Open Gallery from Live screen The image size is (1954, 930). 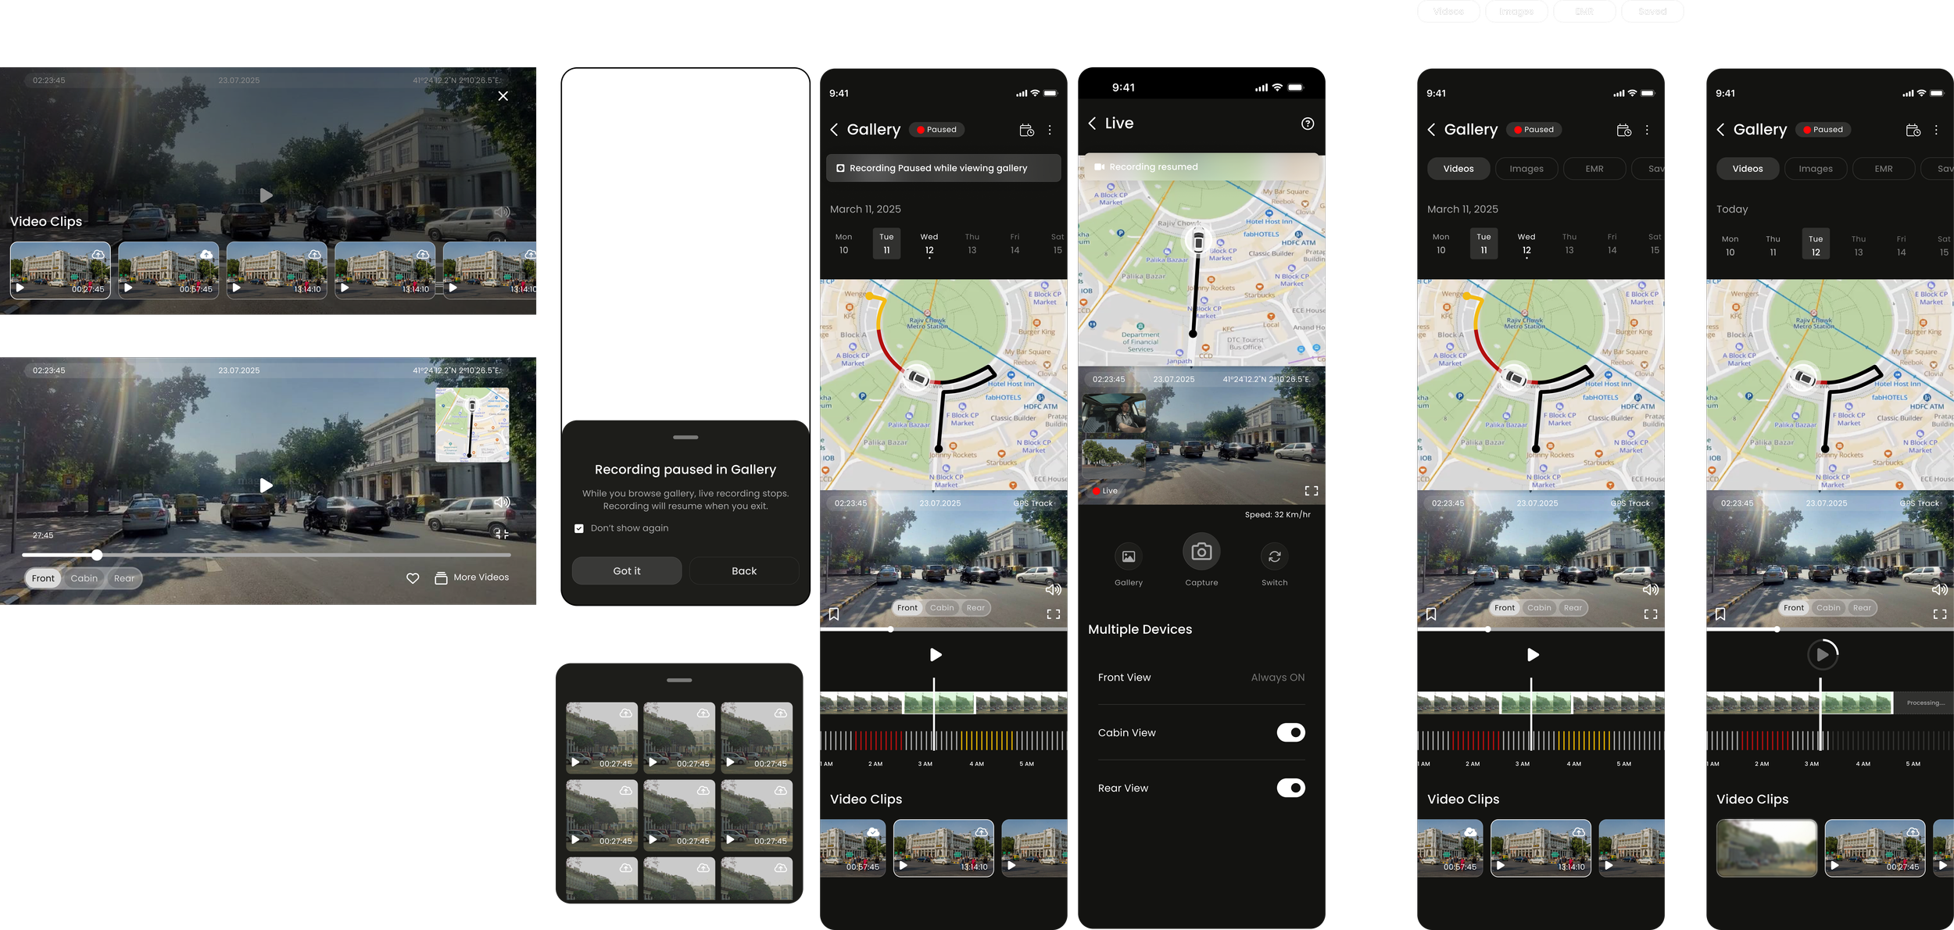tap(1128, 556)
